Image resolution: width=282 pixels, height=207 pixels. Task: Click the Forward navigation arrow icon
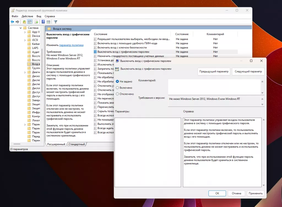pyautogui.click(x=17, y=22)
